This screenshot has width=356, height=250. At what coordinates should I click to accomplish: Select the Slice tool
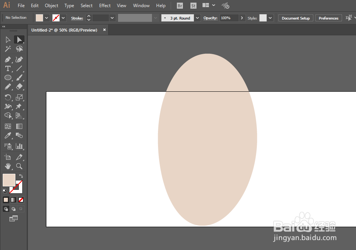point(19,157)
